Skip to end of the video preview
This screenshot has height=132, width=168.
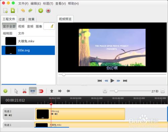click(x=125, y=81)
